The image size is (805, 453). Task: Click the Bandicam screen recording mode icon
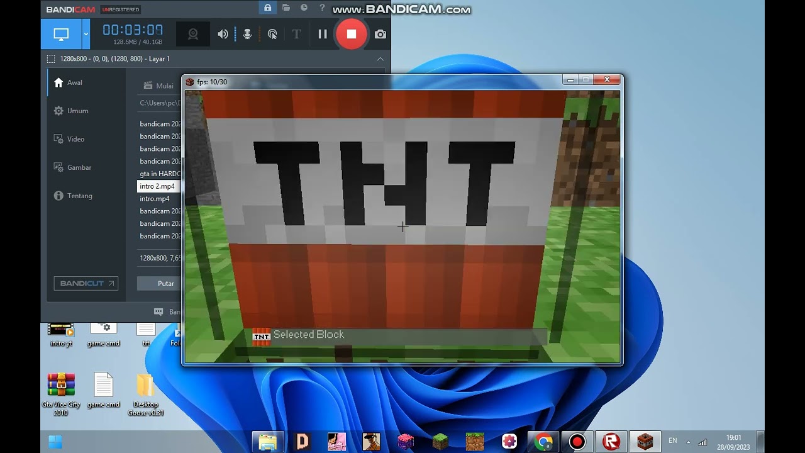pos(61,34)
